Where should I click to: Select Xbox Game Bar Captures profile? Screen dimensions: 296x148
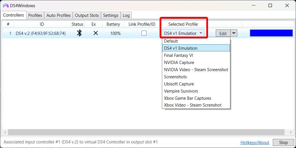click(196, 98)
